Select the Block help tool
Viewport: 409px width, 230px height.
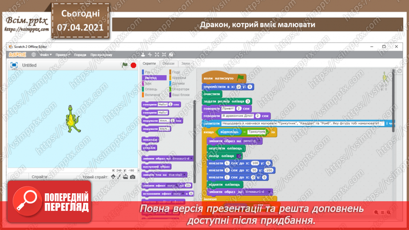coord(171,55)
